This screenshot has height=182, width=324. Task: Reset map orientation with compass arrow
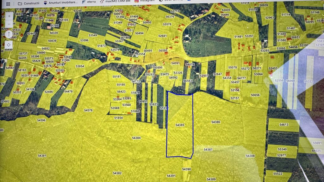click(9, 34)
